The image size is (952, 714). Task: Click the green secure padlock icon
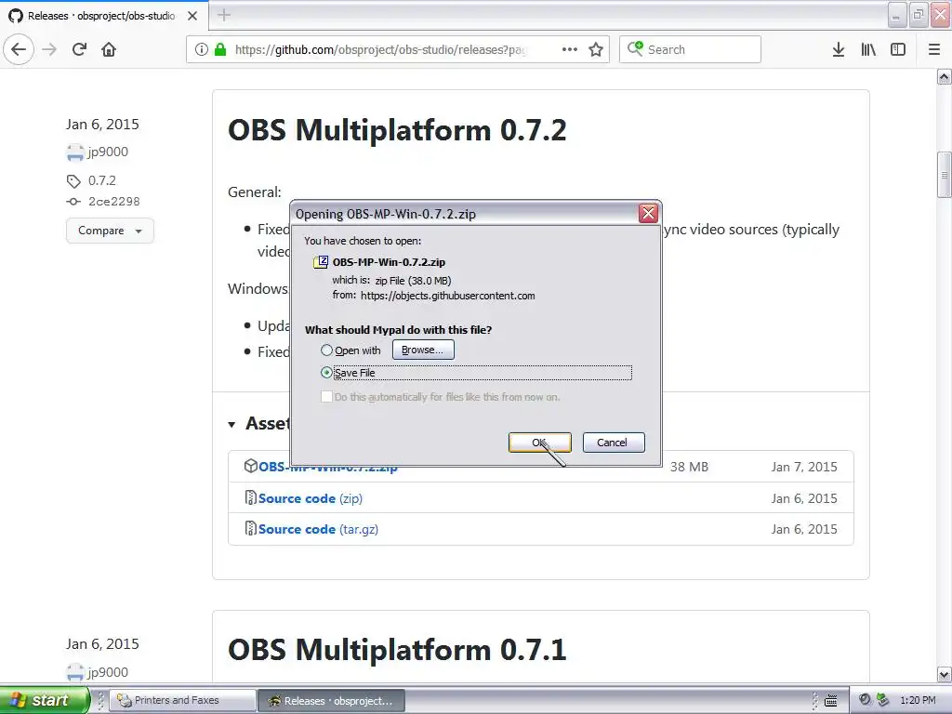(x=220, y=49)
